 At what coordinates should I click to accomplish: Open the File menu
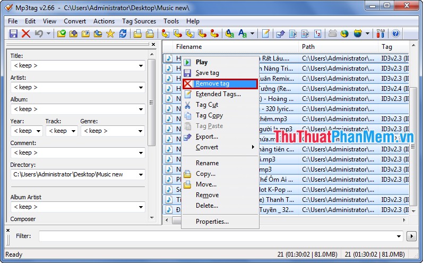[x=13, y=21]
